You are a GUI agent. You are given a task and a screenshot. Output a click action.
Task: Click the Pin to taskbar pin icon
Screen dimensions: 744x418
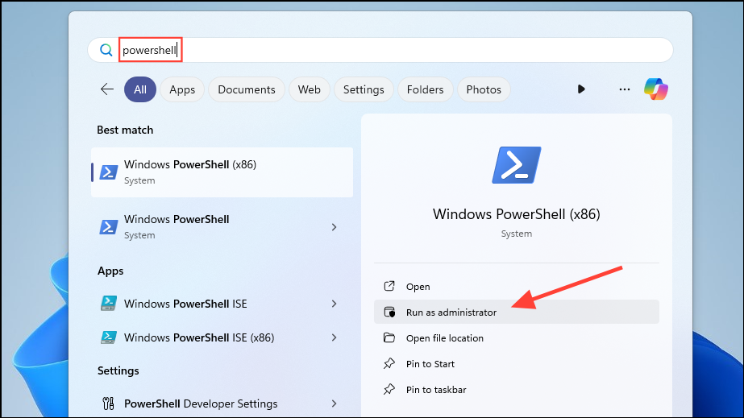click(x=389, y=390)
